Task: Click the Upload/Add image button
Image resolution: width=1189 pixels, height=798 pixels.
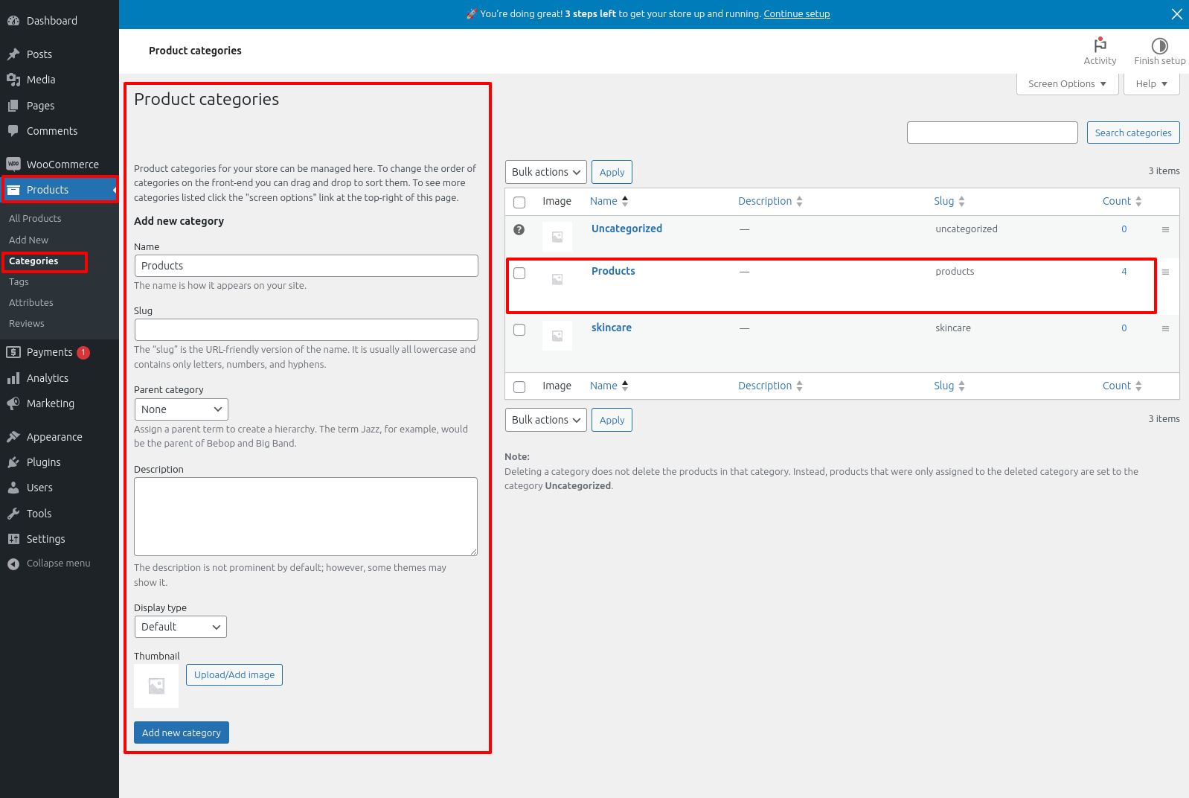Action: [234, 675]
